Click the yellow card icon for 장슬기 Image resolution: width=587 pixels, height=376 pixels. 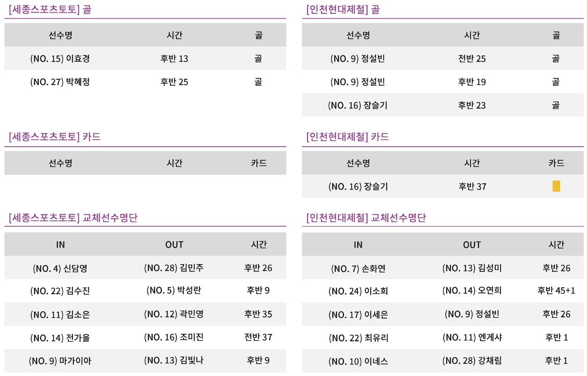point(556,186)
